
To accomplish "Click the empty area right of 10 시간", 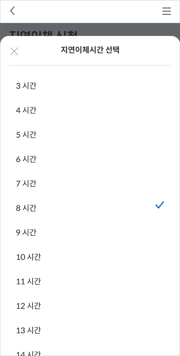I will (106, 257).
